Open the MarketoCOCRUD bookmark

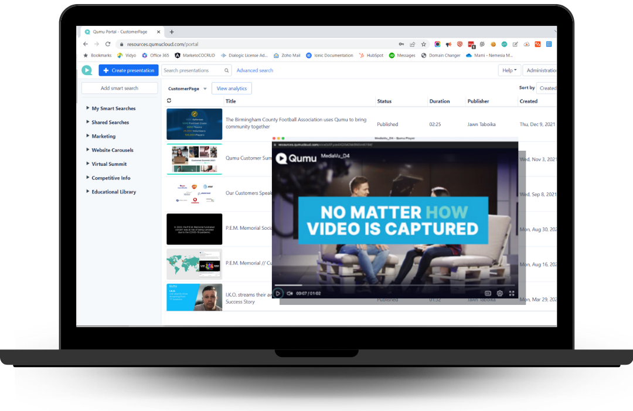click(x=195, y=55)
